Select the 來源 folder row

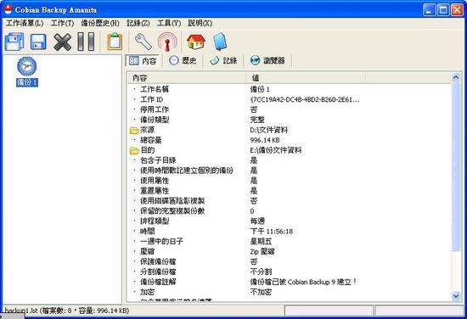click(x=289, y=130)
